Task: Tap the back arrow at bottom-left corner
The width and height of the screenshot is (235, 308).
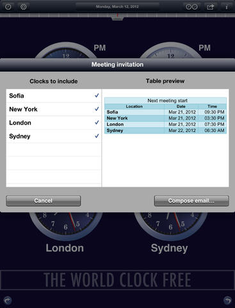Action: pyautogui.click(x=8, y=300)
